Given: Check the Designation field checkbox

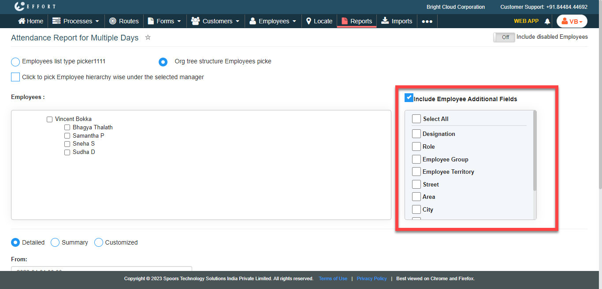Looking at the screenshot, I should click(416, 134).
